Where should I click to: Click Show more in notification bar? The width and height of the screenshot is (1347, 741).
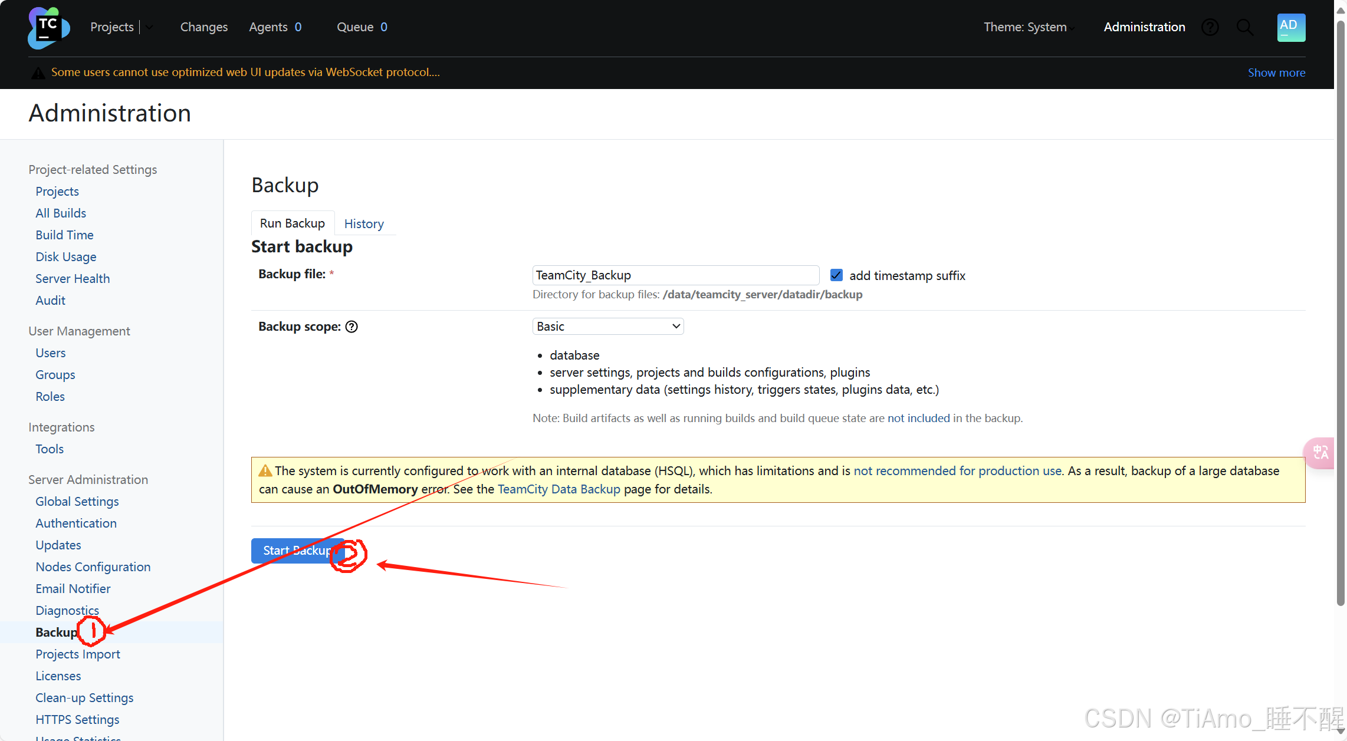point(1276,73)
